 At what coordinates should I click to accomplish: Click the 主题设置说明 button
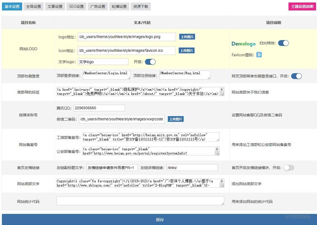point(301,6)
